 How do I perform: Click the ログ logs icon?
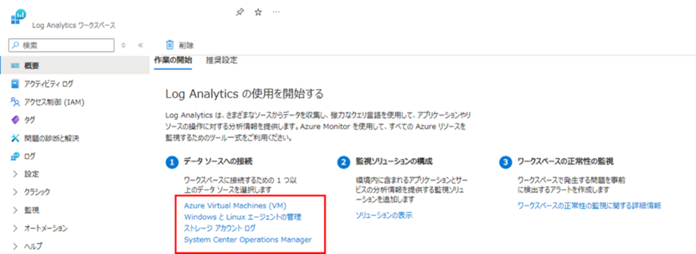pos(16,156)
